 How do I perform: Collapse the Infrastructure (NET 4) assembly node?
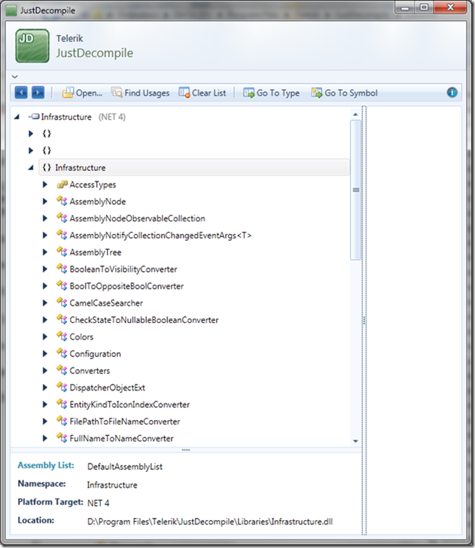pos(17,117)
